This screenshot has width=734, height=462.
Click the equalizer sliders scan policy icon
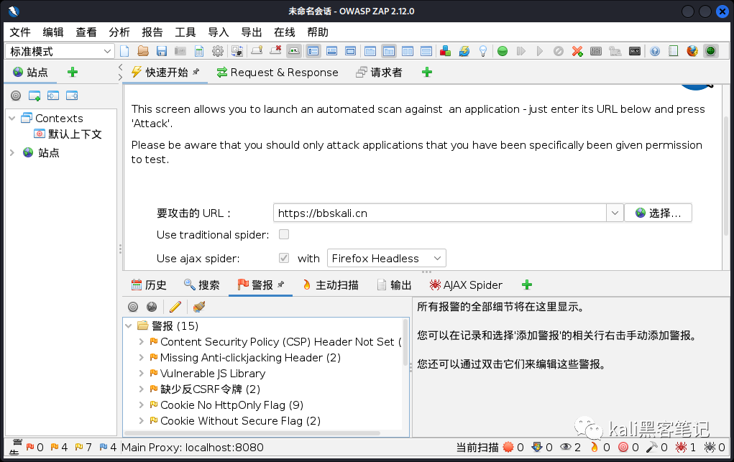[596, 51]
